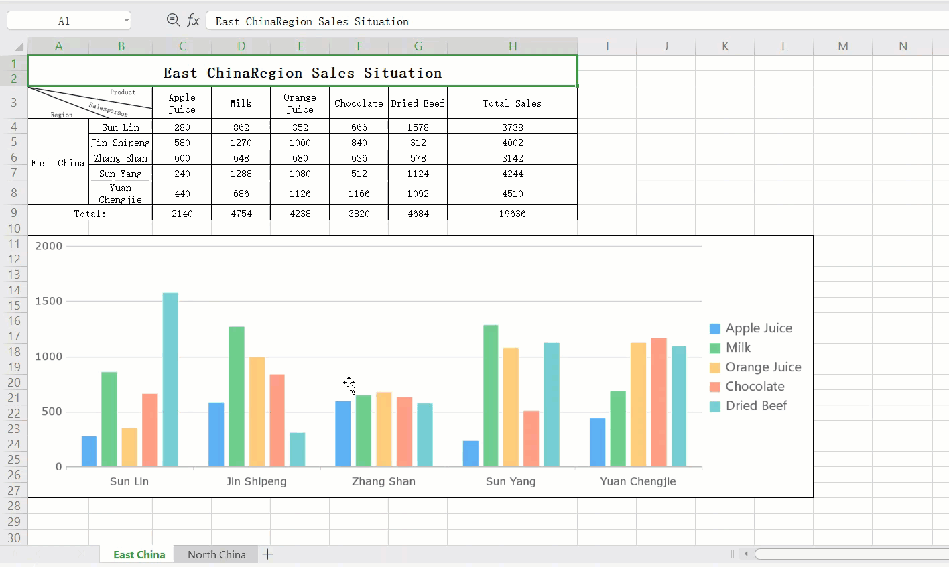Click the 2000 value axis label

(x=48, y=246)
